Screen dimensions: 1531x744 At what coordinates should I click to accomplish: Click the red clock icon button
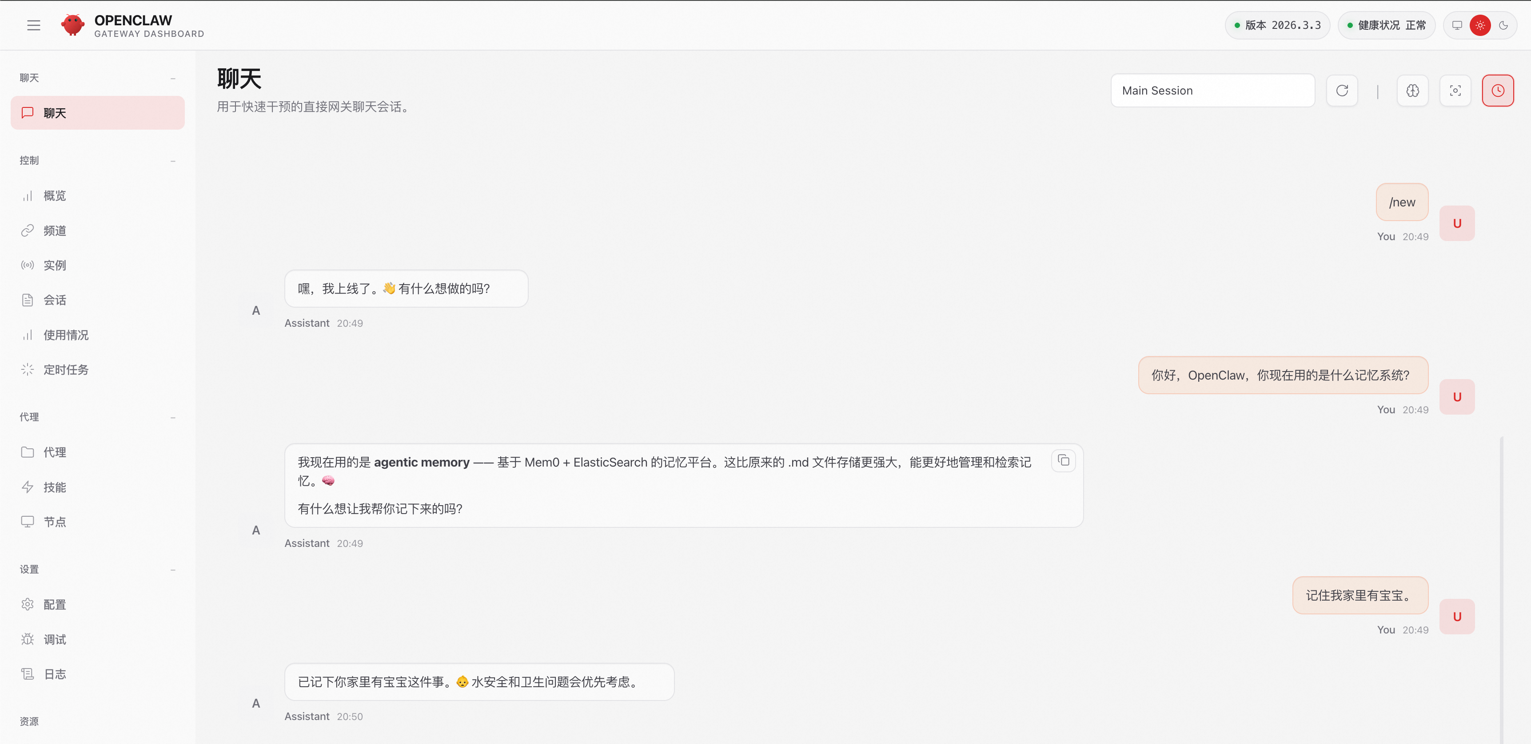pyautogui.click(x=1497, y=91)
